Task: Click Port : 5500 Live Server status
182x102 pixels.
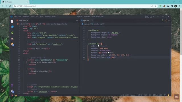Action: click(157, 95)
